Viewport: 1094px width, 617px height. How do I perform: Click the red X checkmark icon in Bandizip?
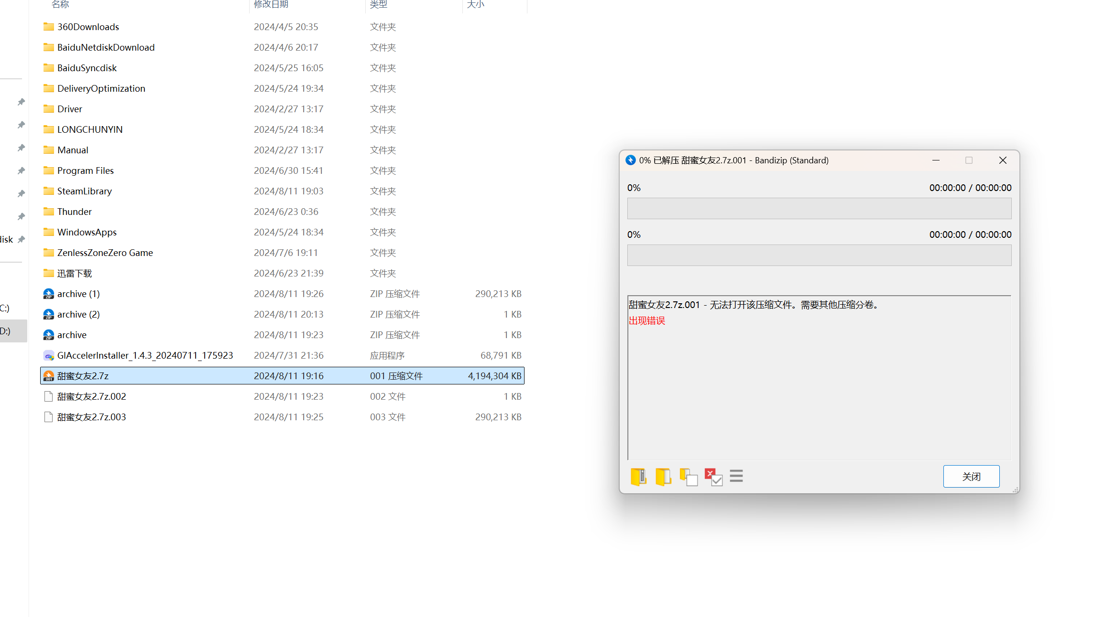[713, 477]
